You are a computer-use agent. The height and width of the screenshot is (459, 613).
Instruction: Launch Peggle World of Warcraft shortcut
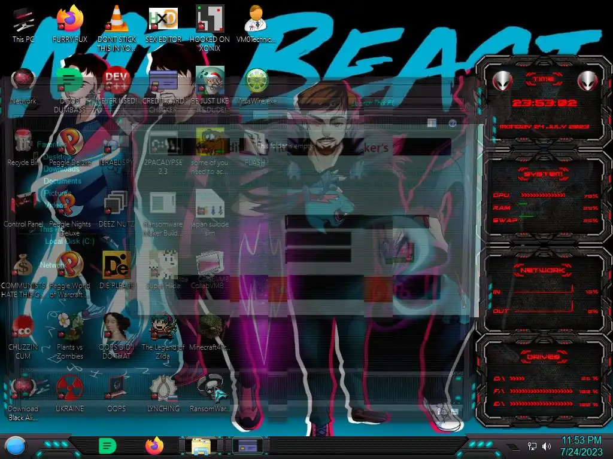tap(69, 275)
